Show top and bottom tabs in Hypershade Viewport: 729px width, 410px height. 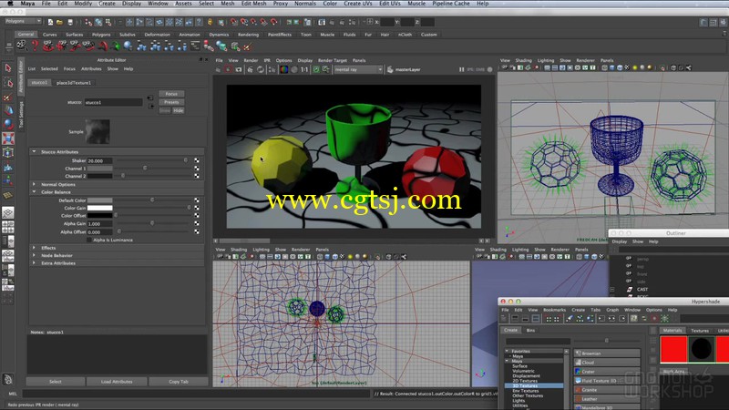(x=536, y=318)
